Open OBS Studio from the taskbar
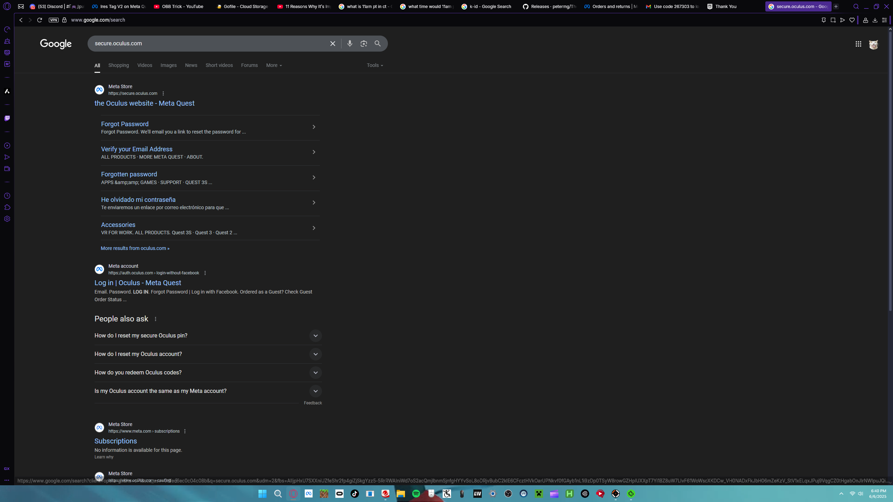The height and width of the screenshot is (502, 893). pos(508,494)
